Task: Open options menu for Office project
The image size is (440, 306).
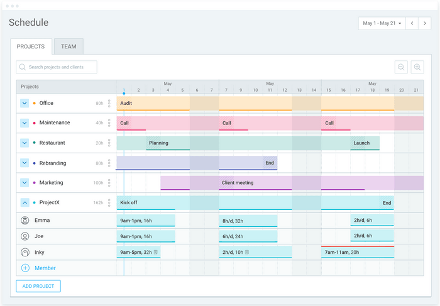Action: (x=109, y=103)
